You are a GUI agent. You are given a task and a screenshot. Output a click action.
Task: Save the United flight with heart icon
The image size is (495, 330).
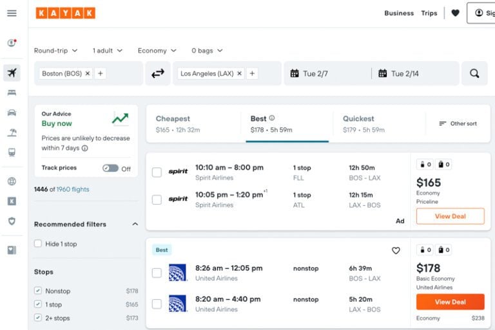coord(396,251)
